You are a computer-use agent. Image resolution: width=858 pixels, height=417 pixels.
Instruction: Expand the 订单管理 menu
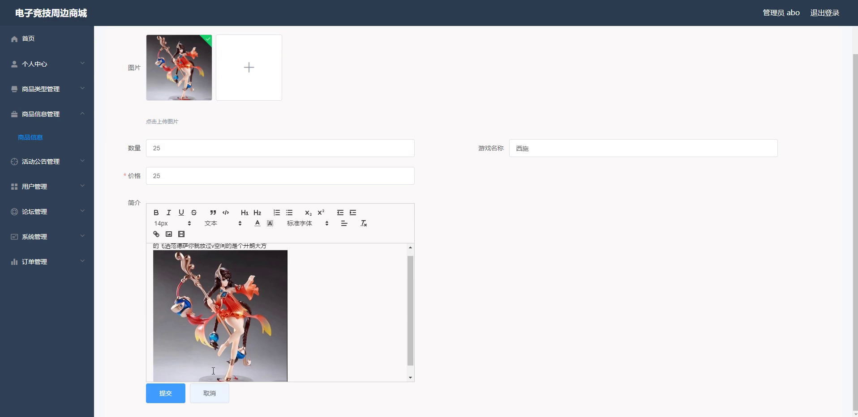tap(47, 262)
